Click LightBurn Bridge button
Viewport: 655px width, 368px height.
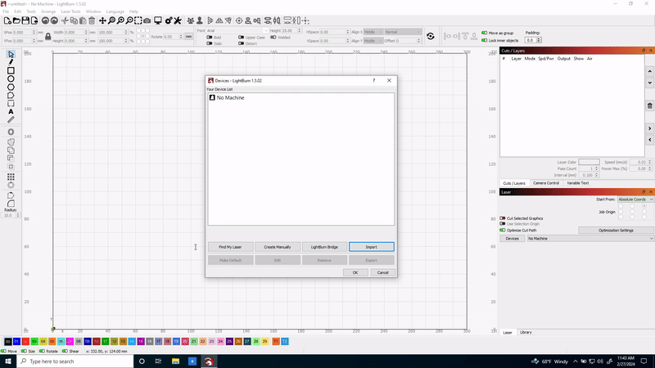point(324,247)
